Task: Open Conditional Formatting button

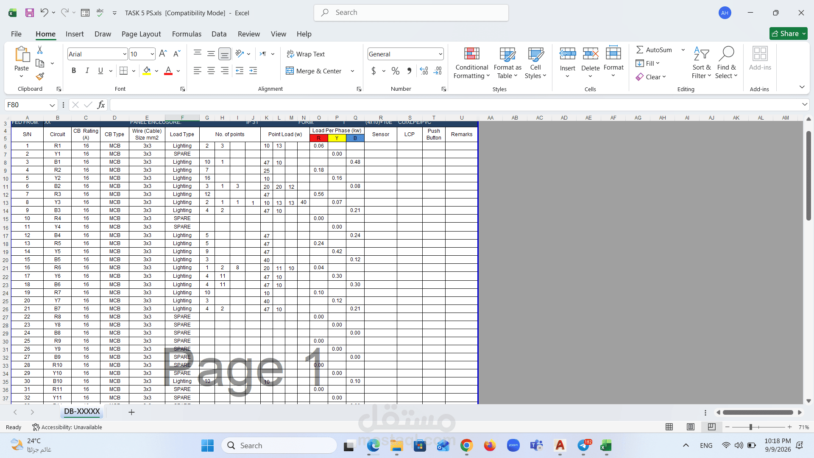Action: (471, 62)
